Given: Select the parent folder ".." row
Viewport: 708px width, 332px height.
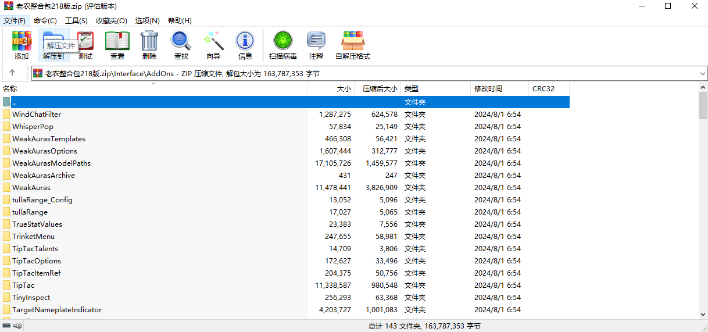Looking at the screenshot, I should (285, 102).
